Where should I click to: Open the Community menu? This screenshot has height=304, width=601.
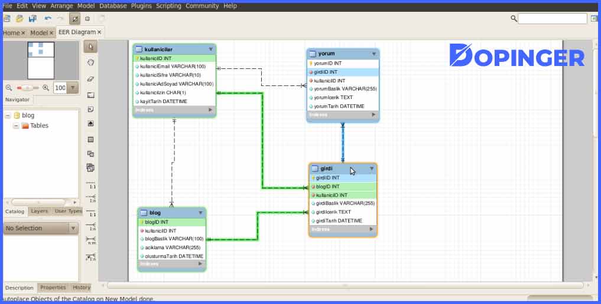202,6
